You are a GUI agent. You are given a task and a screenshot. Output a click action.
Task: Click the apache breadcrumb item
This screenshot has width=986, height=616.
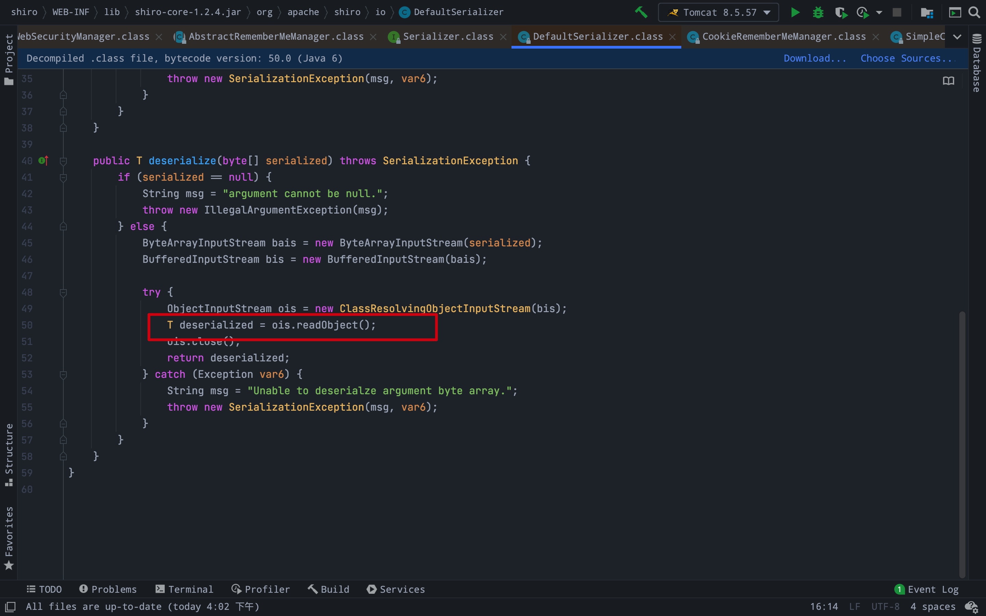point(303,12)
